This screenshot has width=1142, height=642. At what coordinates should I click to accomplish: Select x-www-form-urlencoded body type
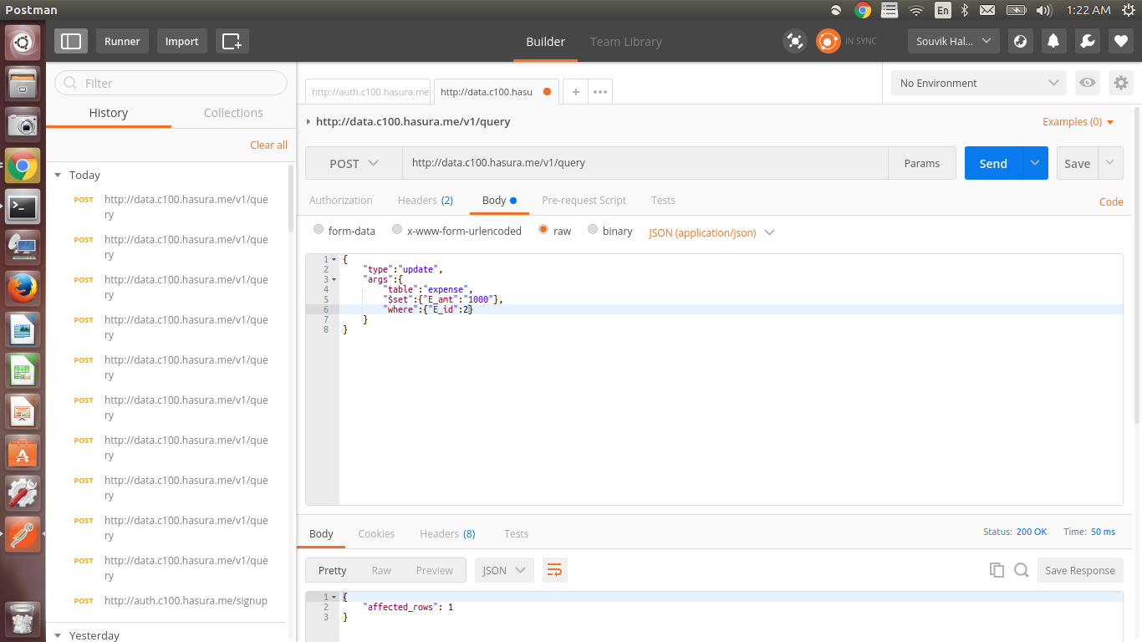tap(397, 230)
